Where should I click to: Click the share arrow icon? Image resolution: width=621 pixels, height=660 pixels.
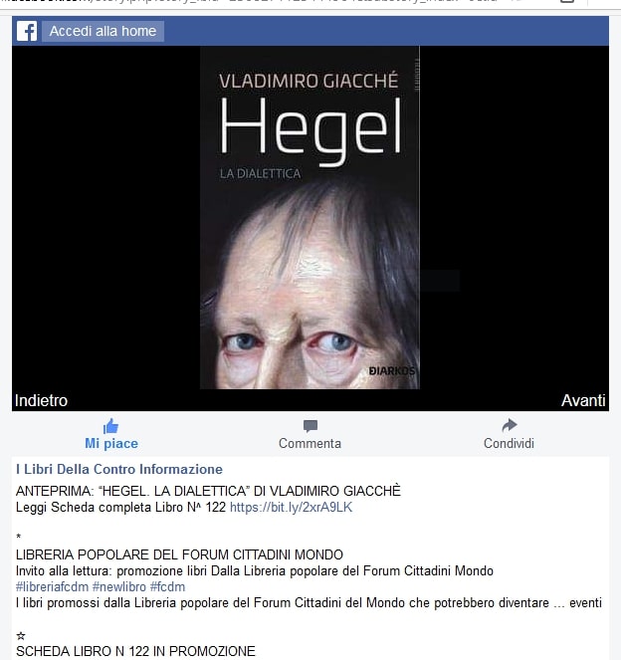[x=510, y=425]
